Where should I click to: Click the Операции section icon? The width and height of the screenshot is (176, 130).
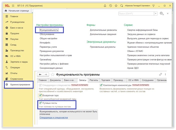7,67
